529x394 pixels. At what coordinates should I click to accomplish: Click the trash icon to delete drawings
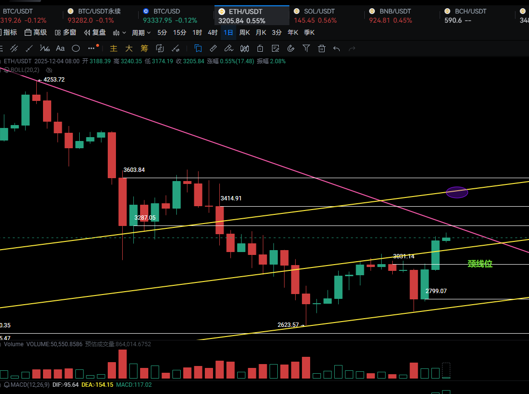(322, 48)
